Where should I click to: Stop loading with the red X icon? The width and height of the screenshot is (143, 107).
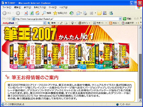[x=26, y=13]
